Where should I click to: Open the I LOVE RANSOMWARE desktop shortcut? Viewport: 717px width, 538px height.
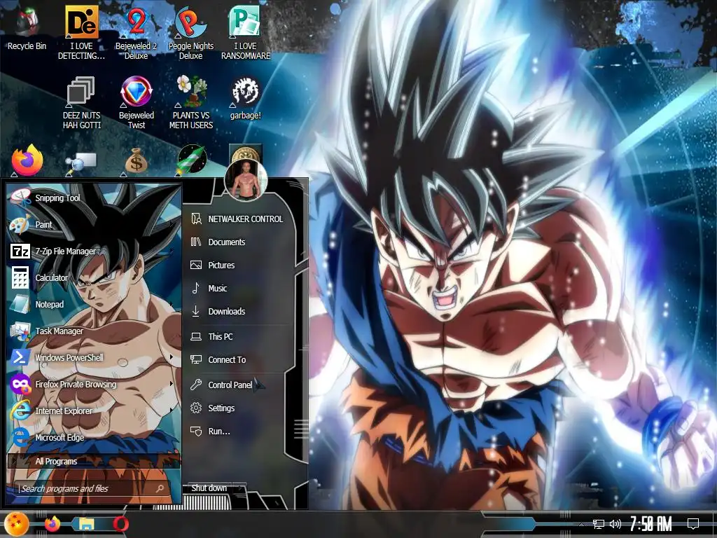point(246,33)
